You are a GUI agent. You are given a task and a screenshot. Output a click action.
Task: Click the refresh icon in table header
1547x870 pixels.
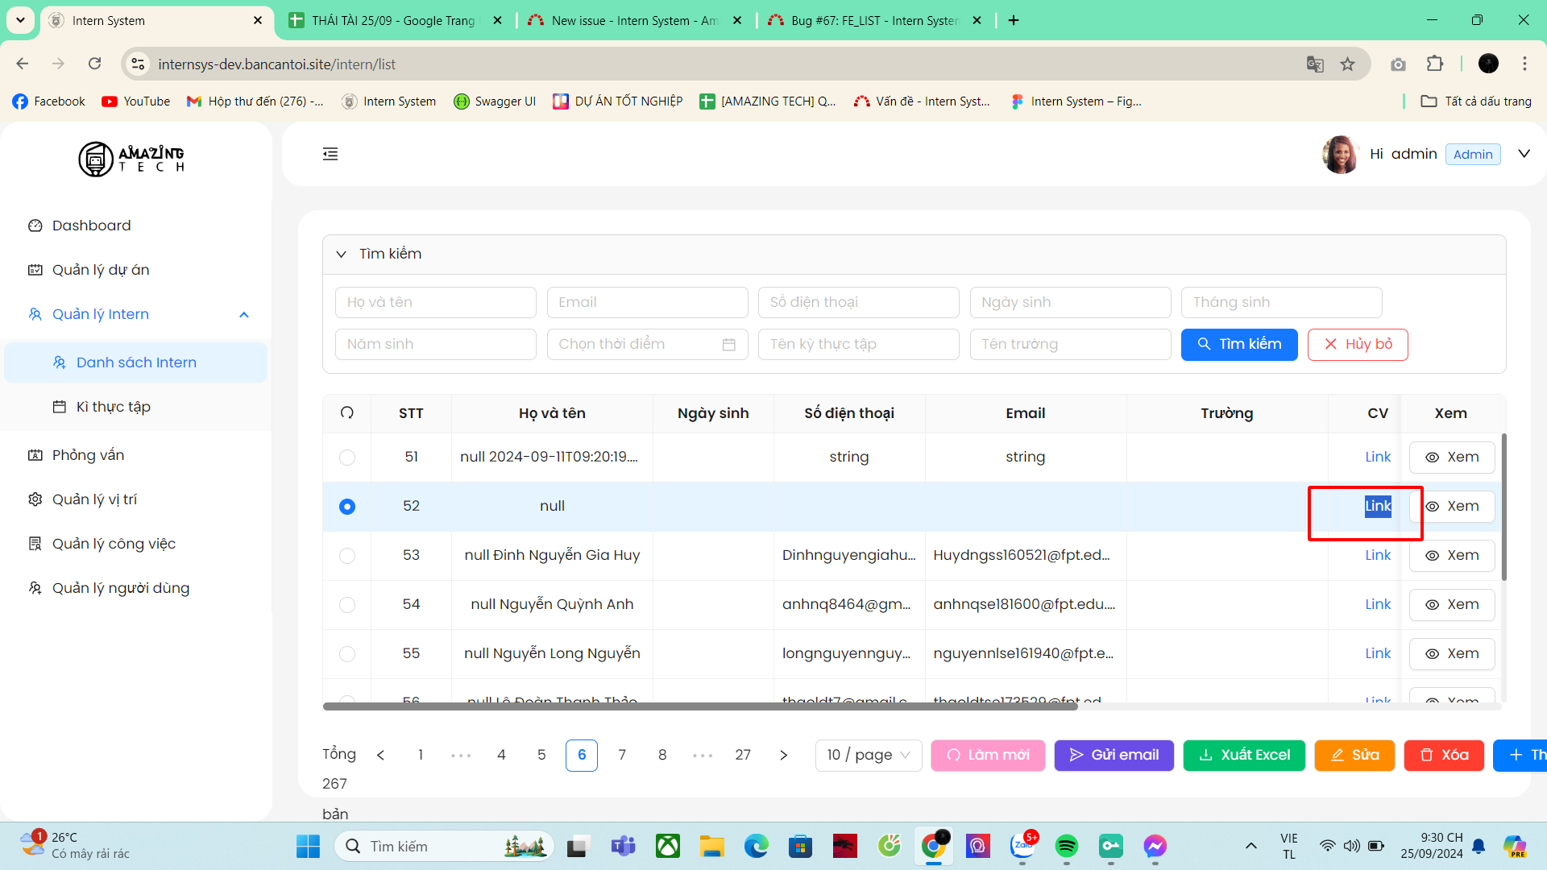click(347, 412)
